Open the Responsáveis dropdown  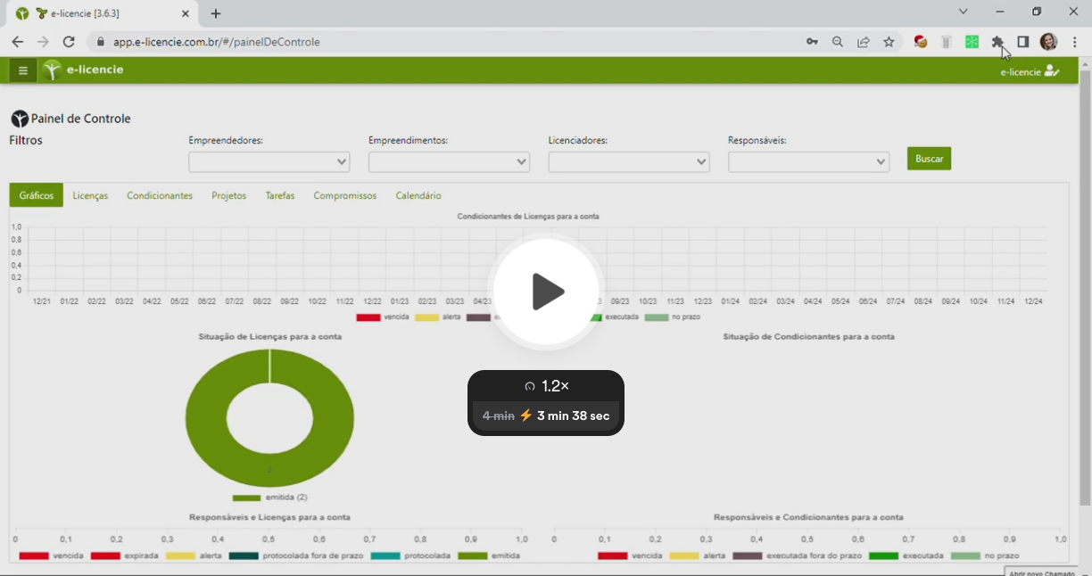(x=808, y=162)
